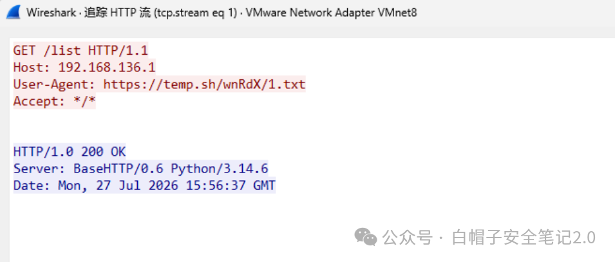Click the Python/3.14.6 version text
This screenshot has height=262, width=615.
tap(220, 169)
